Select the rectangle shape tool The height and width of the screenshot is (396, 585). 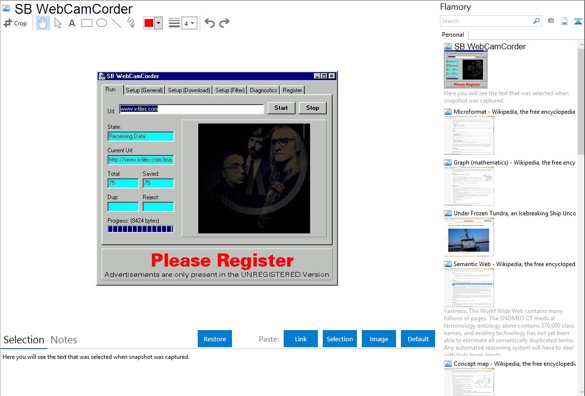pos(86,23)
